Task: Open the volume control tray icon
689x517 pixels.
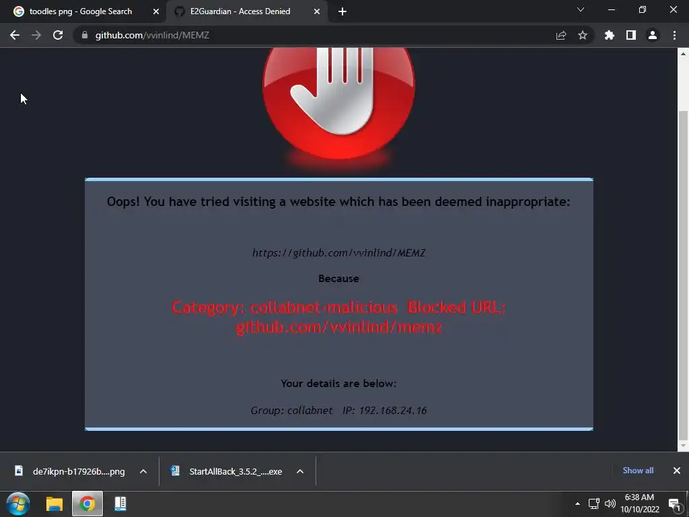Action: (610, 504)
